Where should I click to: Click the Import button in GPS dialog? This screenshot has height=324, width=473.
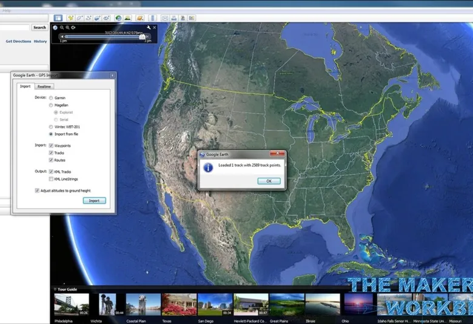[x=94, y=200]
